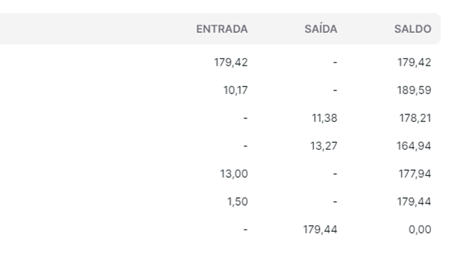Click the SAÍDA column header

click(x=321, y=29)
